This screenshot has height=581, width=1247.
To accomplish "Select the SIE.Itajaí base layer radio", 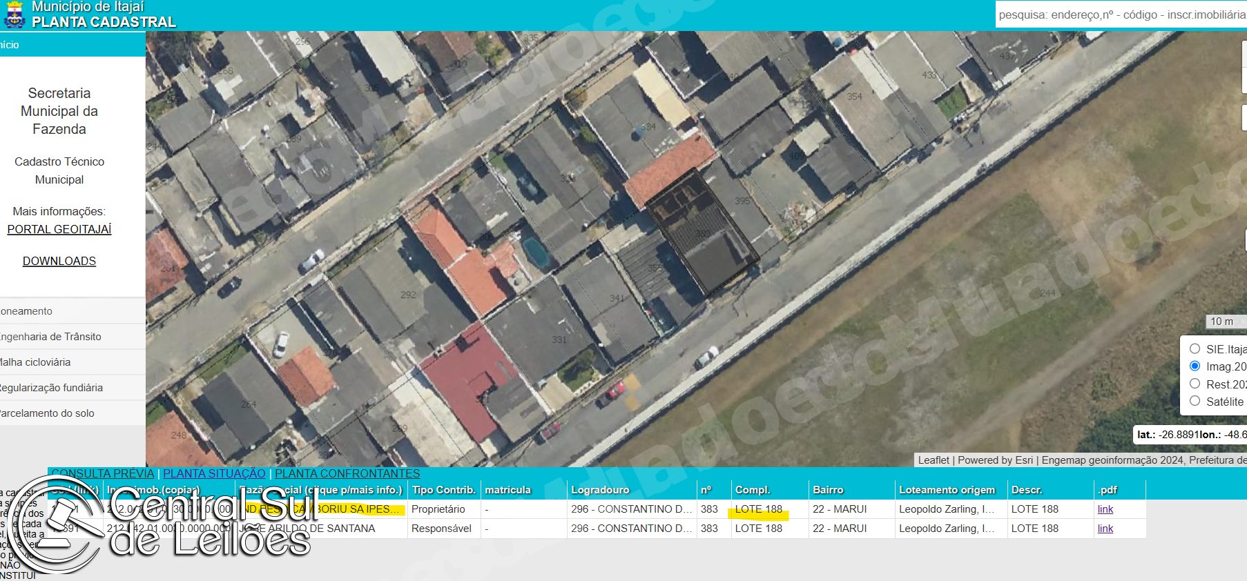I will click(1195, 348).
